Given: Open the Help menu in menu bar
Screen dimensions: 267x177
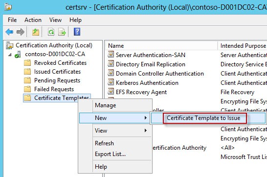Looking at the screenshot, I should point(75,20).
